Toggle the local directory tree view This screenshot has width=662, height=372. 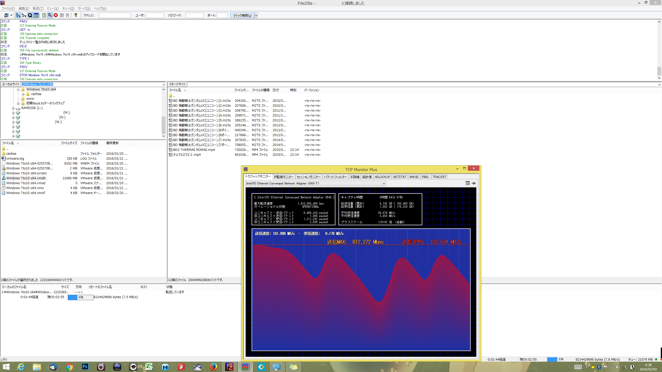point(18,16)
